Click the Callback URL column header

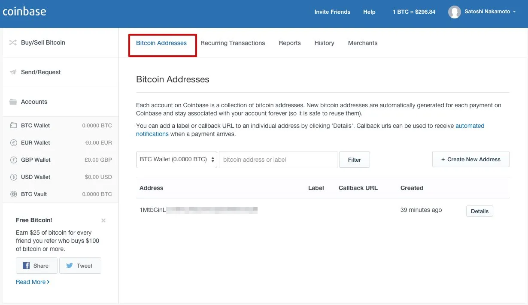(358, 188)
